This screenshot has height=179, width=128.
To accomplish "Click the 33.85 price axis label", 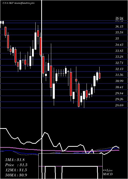I will 119,51.
